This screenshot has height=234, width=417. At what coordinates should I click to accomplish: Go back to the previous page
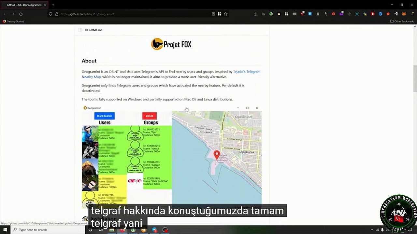pyautogui.click(x=5, y=14)
